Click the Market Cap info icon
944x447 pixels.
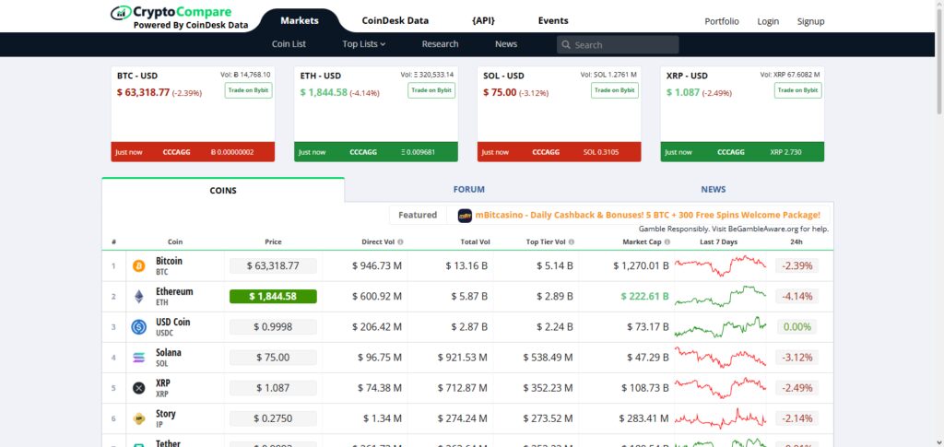click(667, 241)
